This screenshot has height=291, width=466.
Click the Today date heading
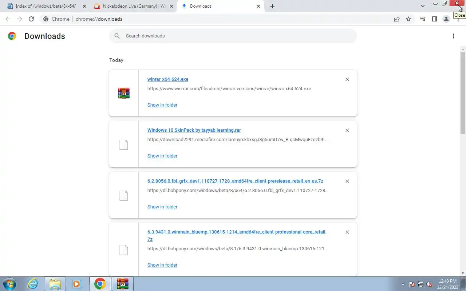click(116, 60)
